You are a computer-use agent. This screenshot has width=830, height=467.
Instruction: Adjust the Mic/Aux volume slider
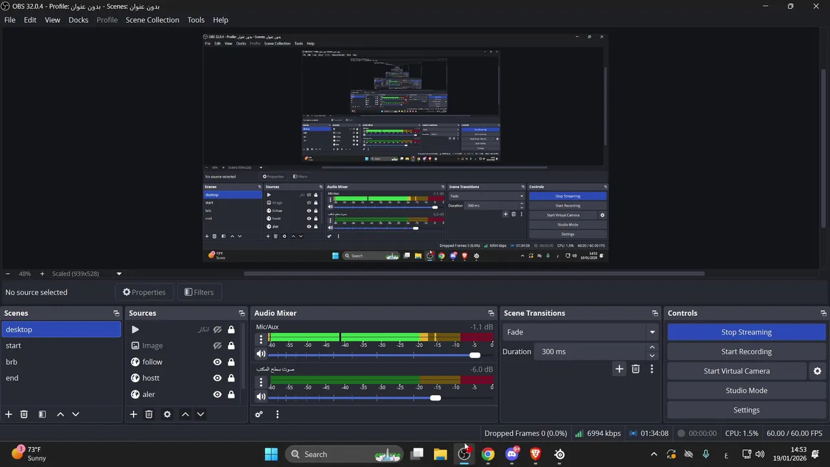pos(475,355)
